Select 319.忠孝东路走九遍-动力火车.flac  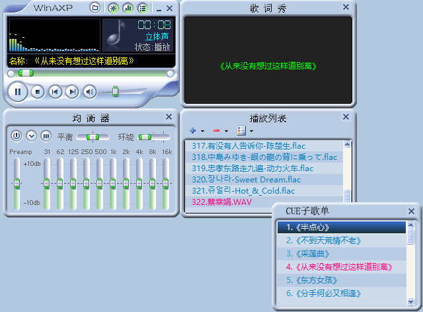pyautogui.click(x=264, y=169)
